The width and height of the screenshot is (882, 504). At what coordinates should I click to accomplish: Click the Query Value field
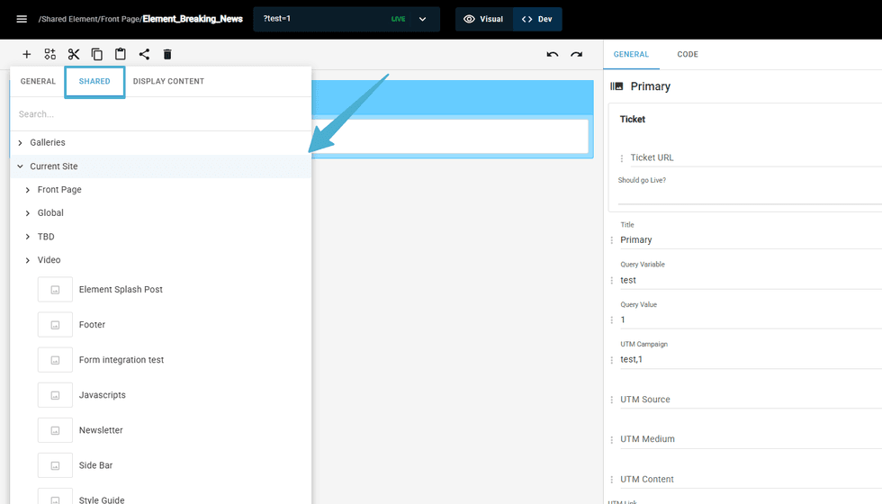(751, 320)
